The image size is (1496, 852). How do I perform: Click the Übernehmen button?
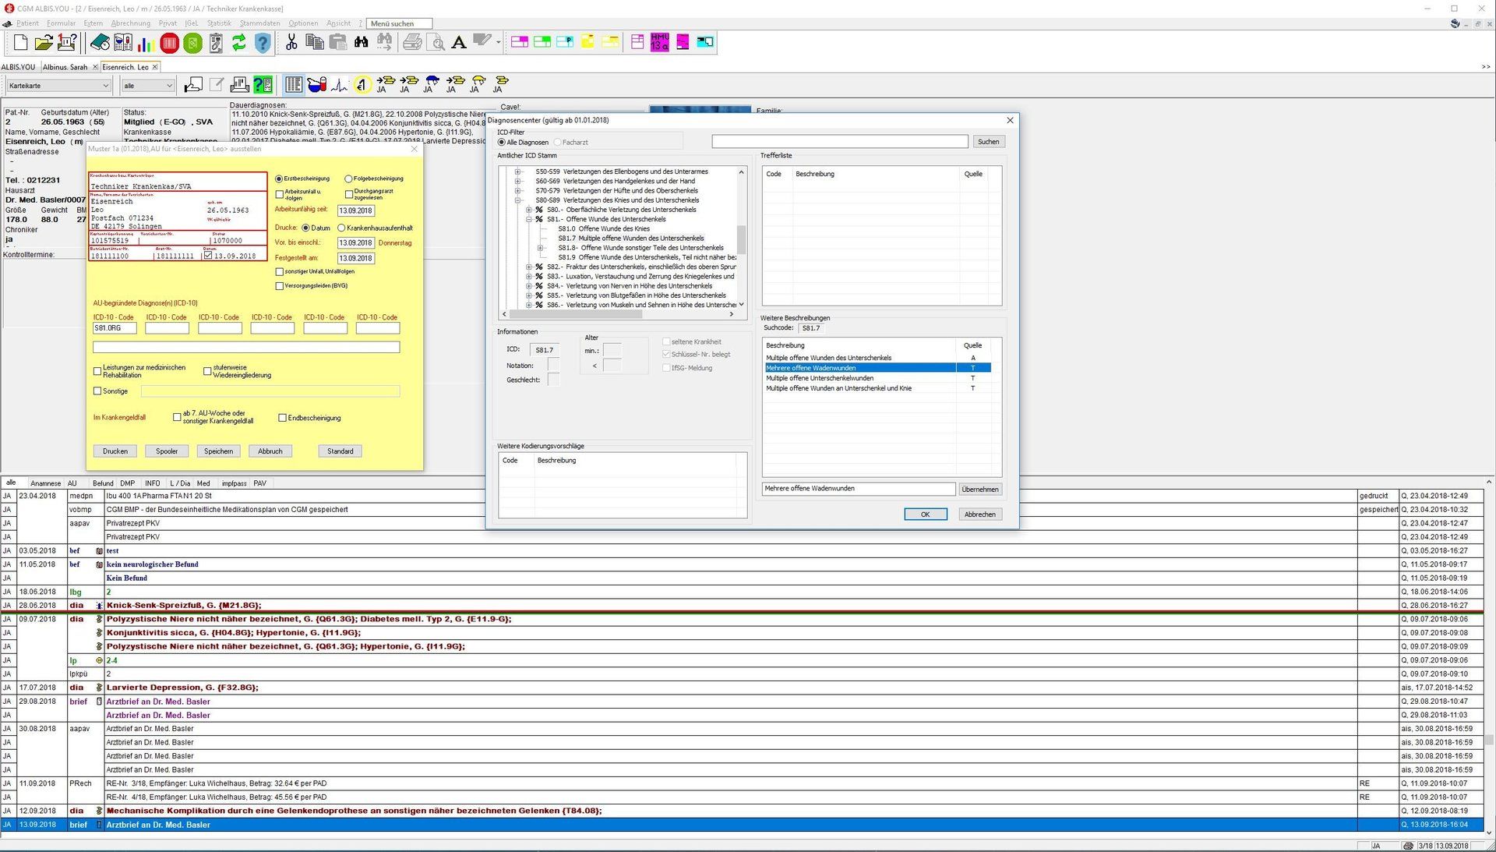(x=979, y=490)
